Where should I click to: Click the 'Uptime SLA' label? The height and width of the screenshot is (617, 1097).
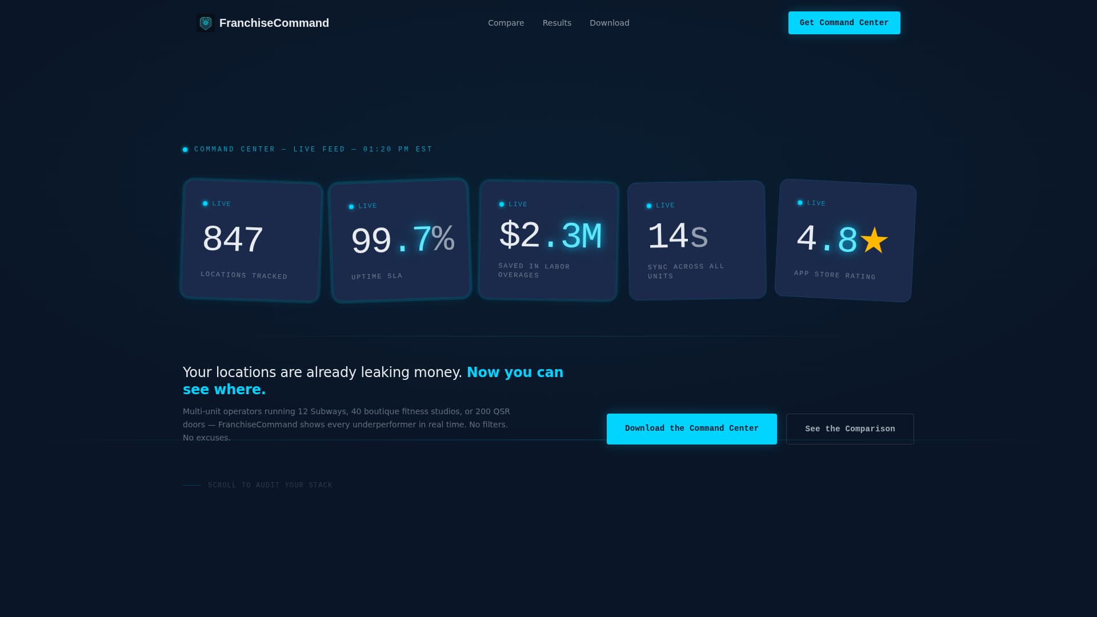tap(377, 276)
